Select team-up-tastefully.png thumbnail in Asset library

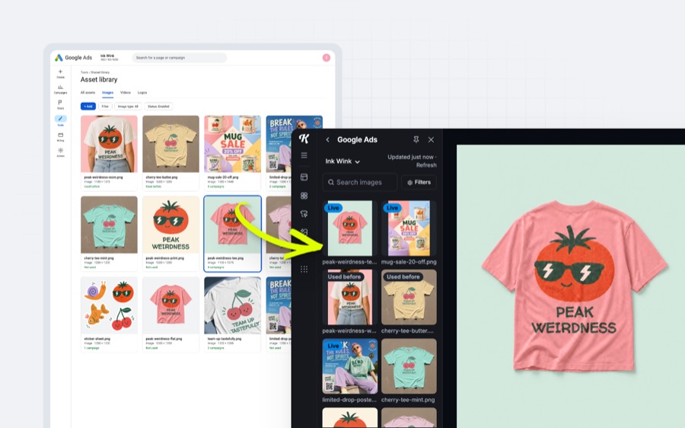232,305
